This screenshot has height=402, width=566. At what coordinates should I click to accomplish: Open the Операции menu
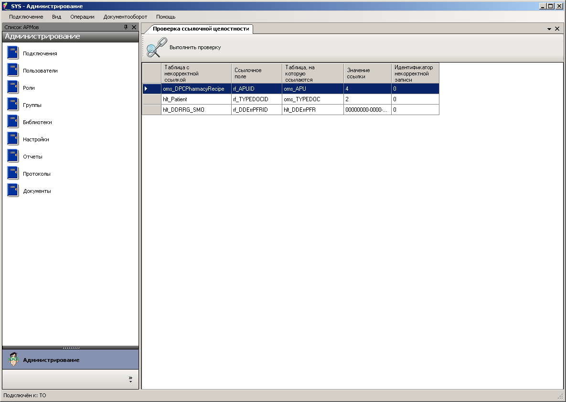82,17
